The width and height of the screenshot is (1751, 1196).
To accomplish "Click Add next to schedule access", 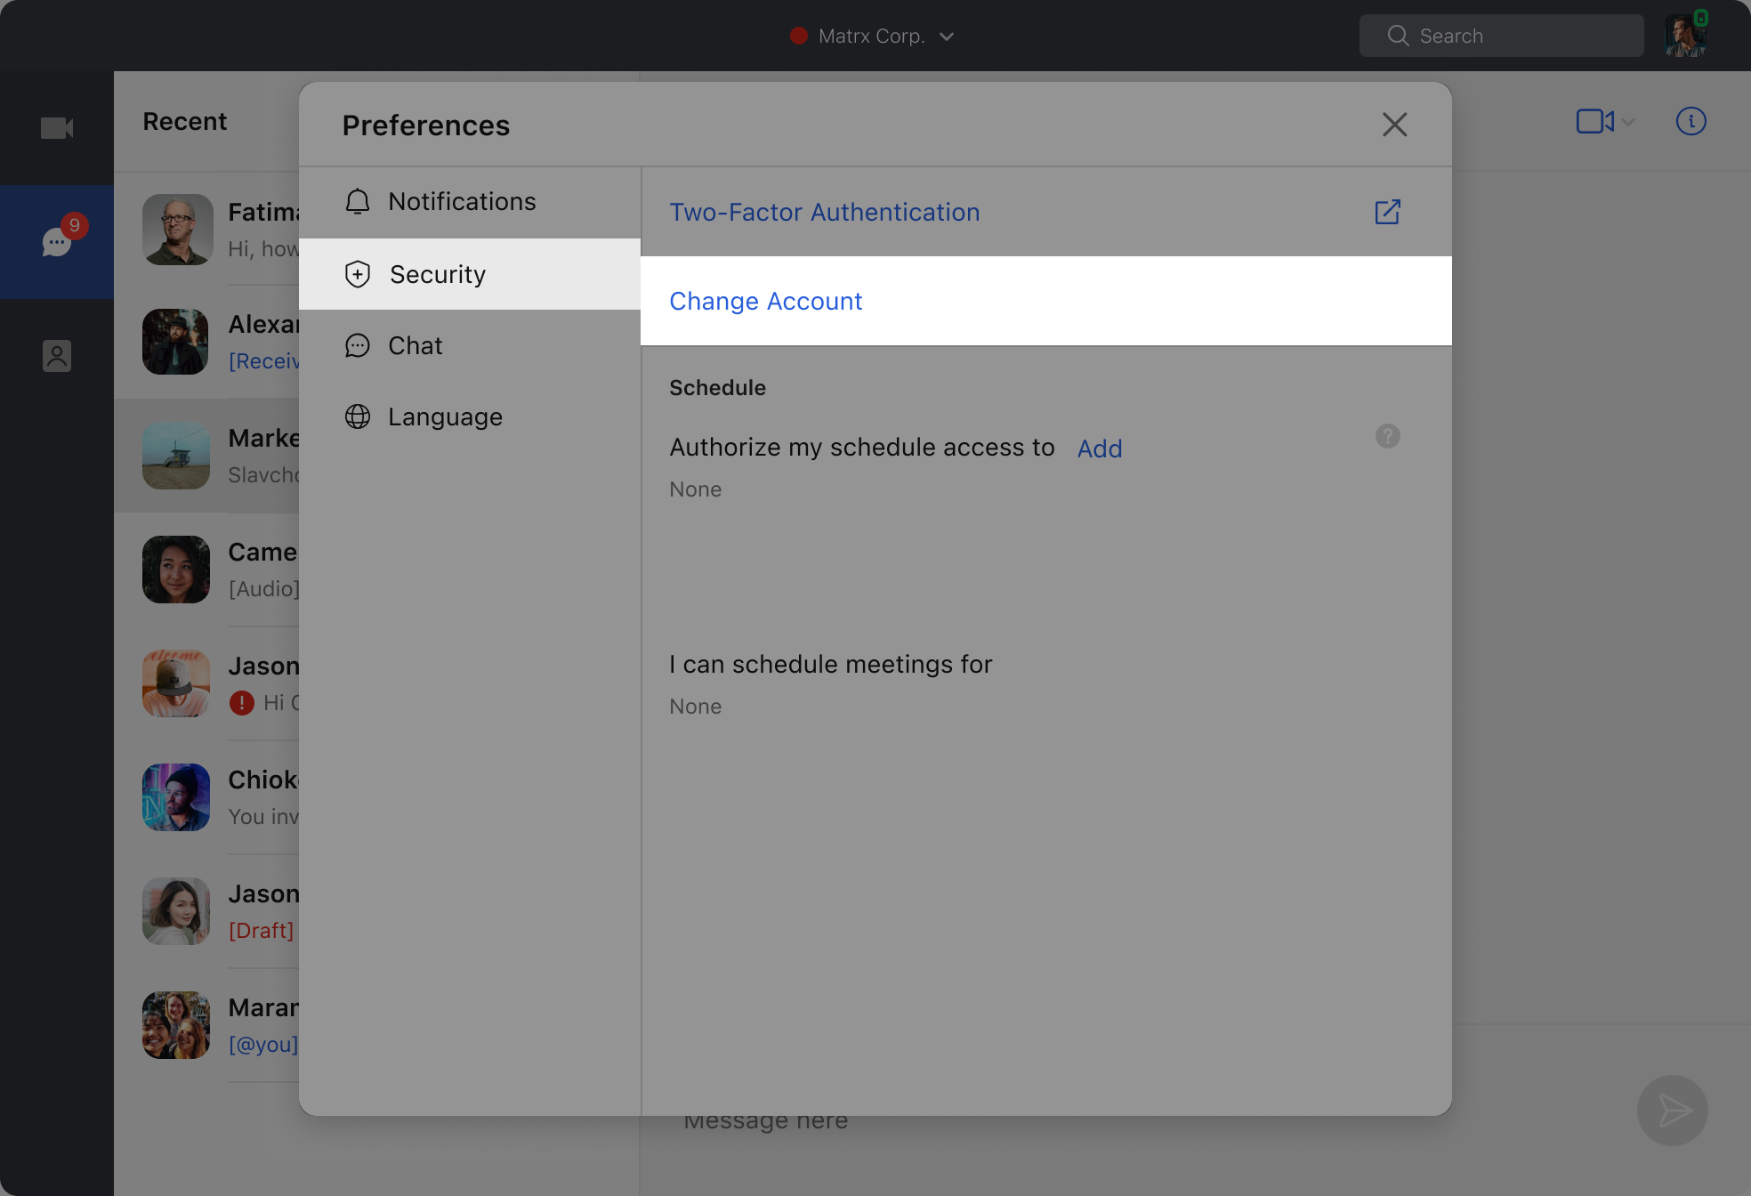I will click(x=1100, y=448).
